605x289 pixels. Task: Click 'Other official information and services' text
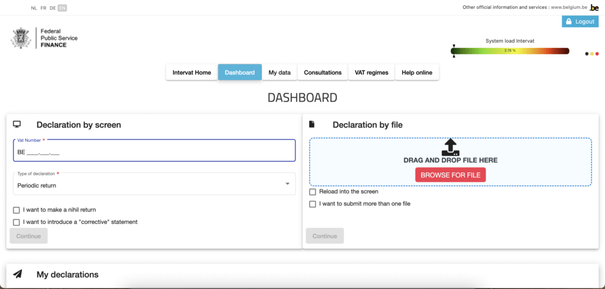pyautogui.click(x=505, y=7)
